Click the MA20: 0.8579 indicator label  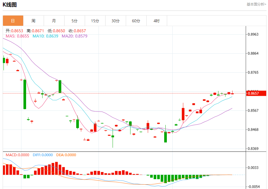point(74,36)
